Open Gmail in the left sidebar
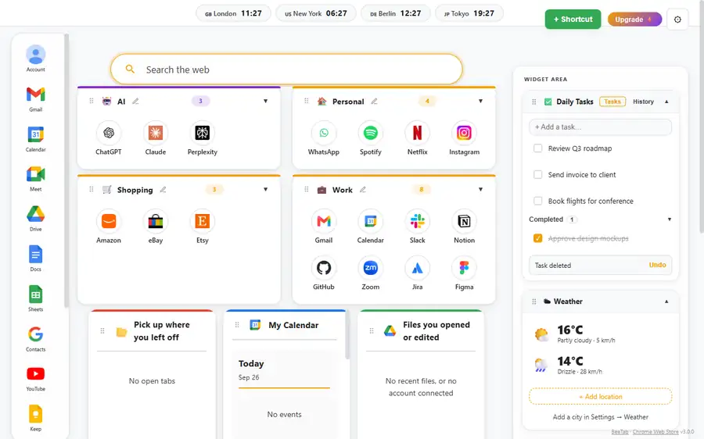 [35, 98]
